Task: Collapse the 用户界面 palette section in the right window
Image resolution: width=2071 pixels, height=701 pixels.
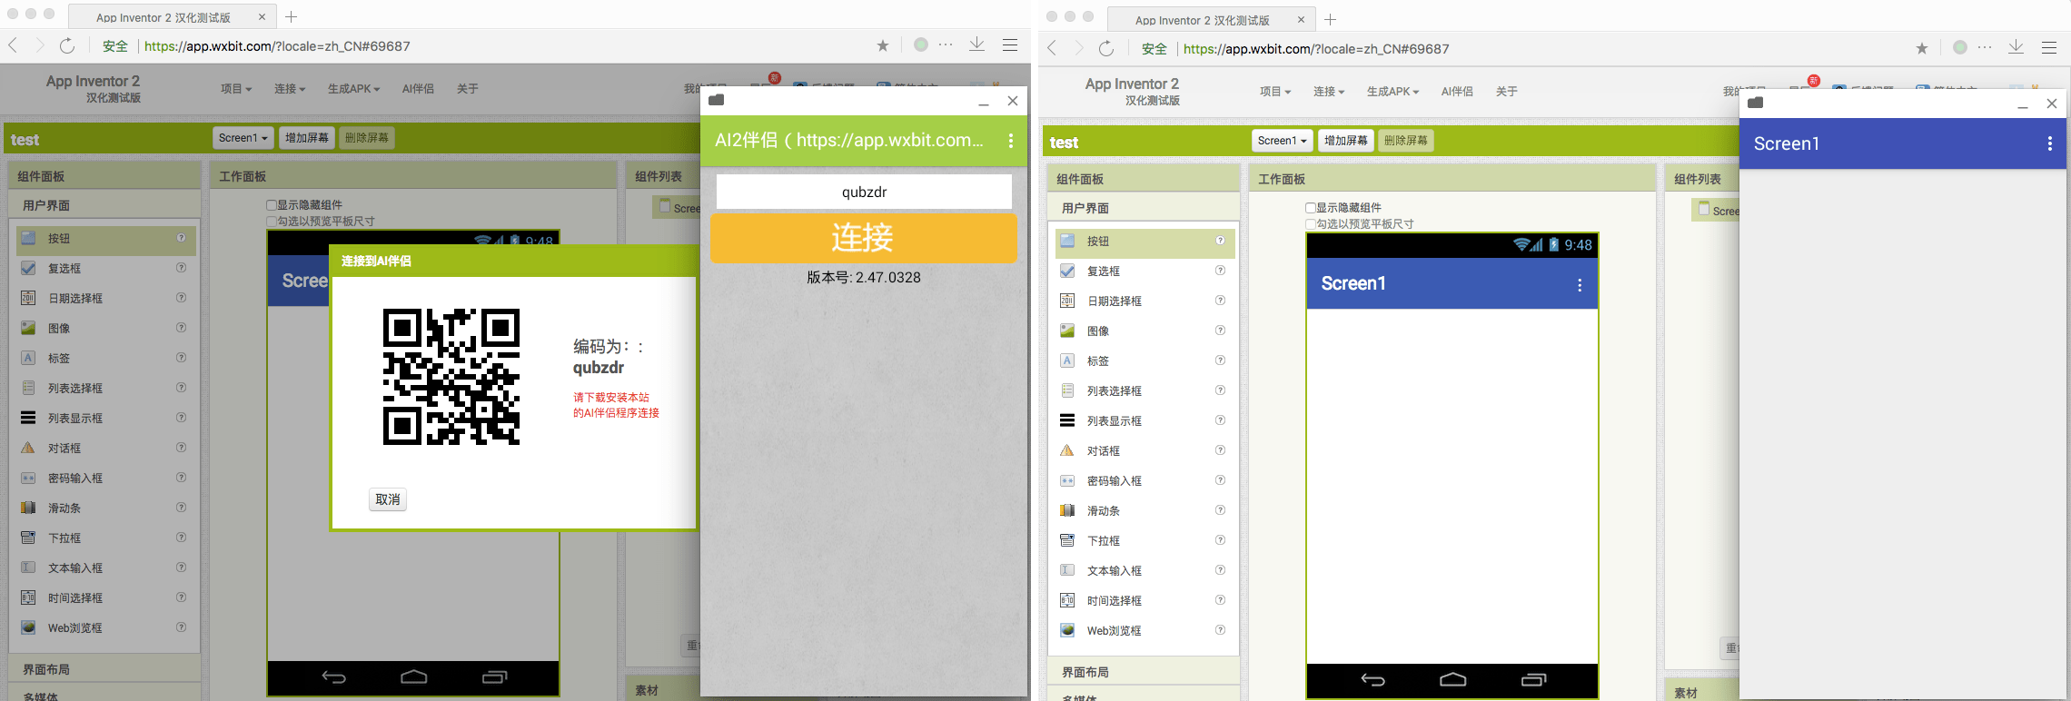Action: [1144, 208]
